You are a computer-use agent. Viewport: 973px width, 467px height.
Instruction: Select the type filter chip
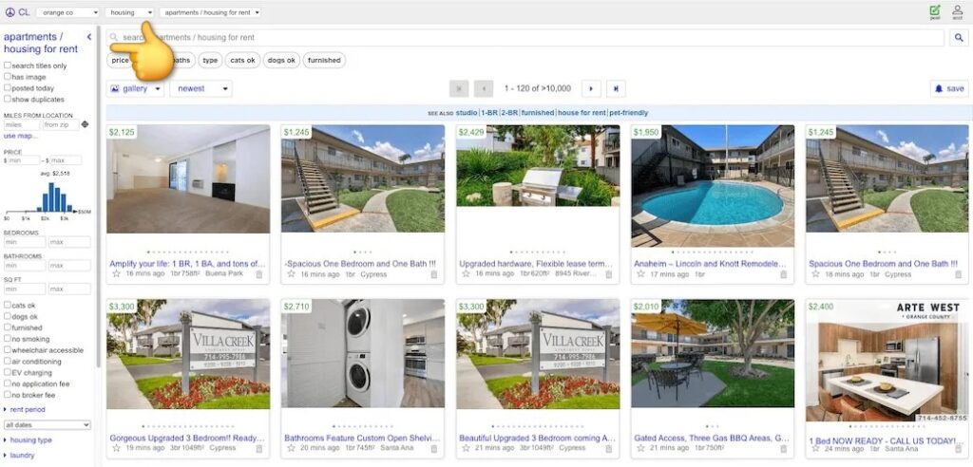(x=210, y=60)
